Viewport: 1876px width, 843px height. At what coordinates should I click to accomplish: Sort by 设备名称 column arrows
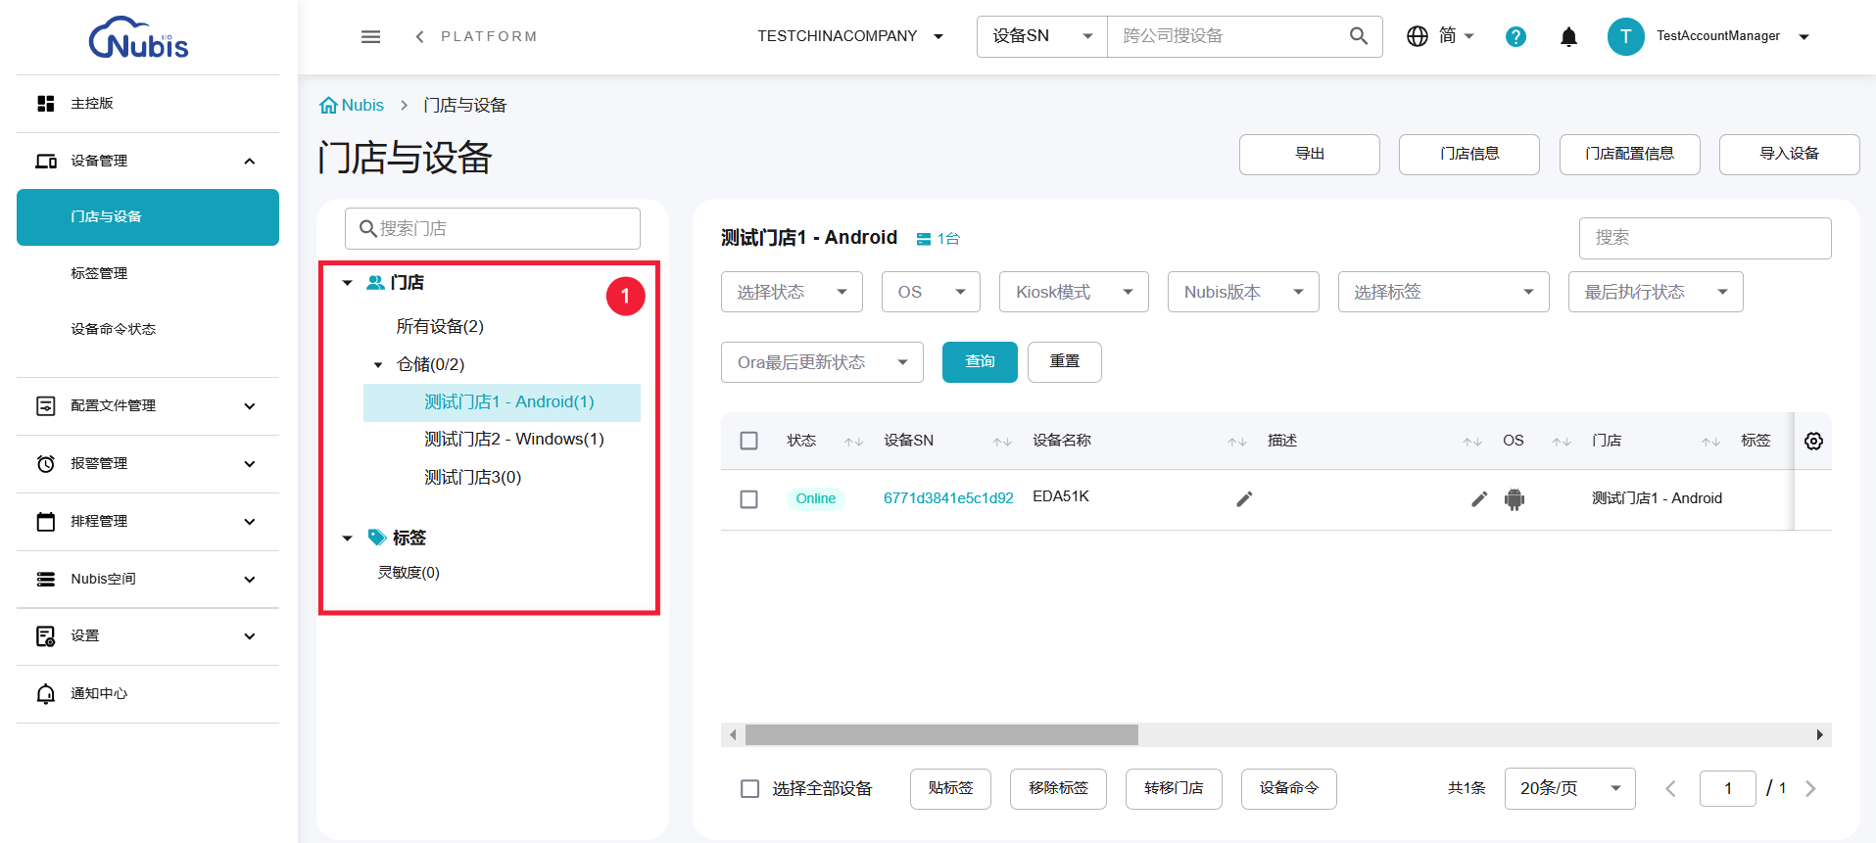(1237, 442)
